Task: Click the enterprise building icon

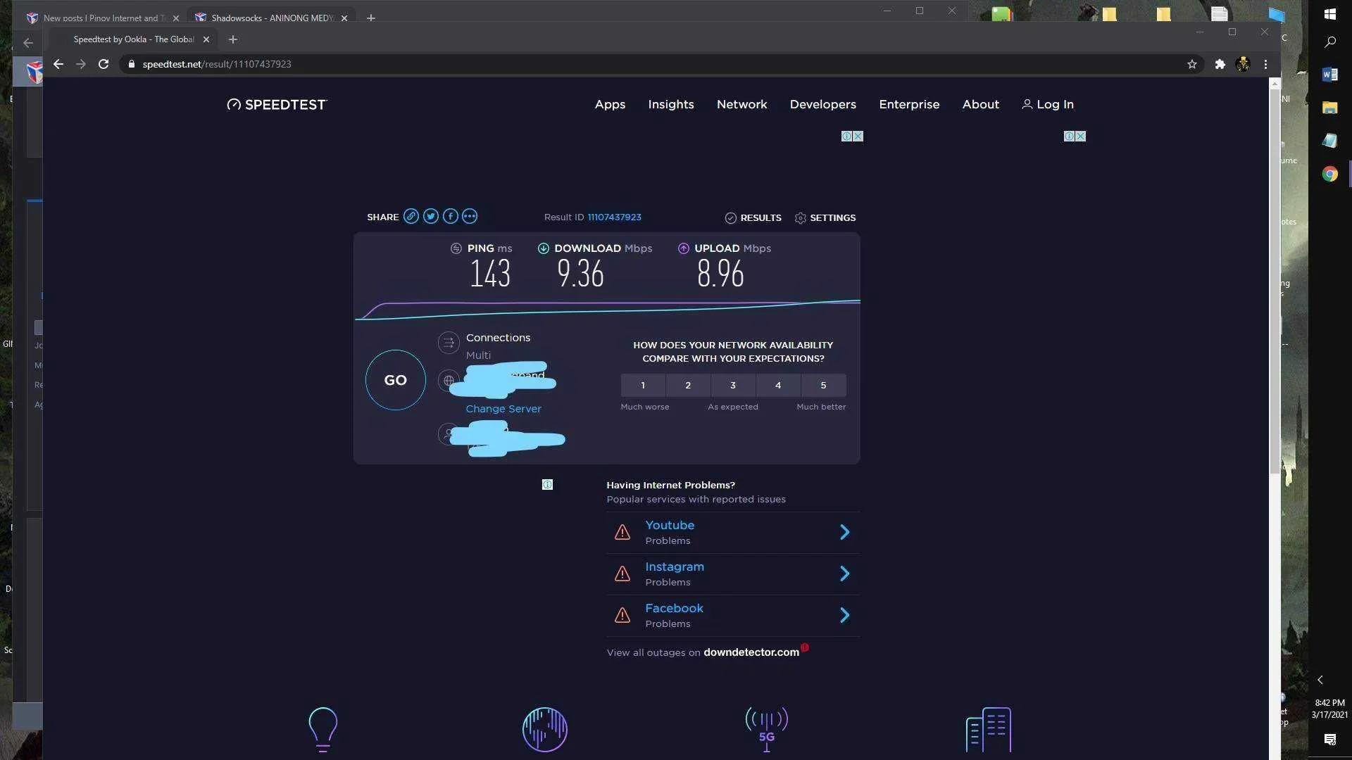Action: point(989,730)
